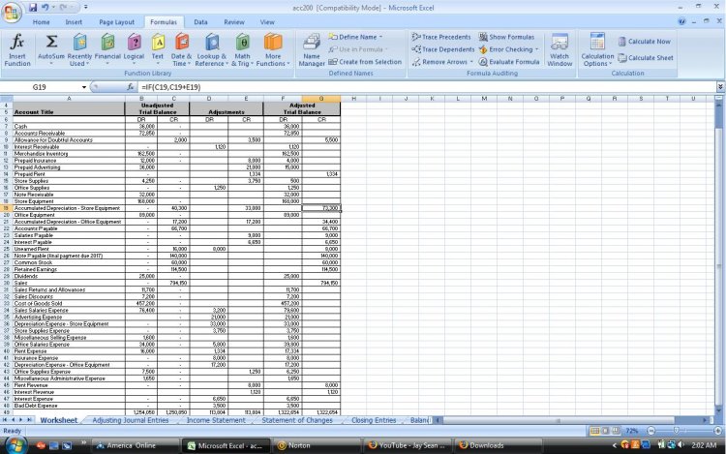Open the Logical functions library
The width and height of the screenshot is (726, 454).
click(134, 48)
